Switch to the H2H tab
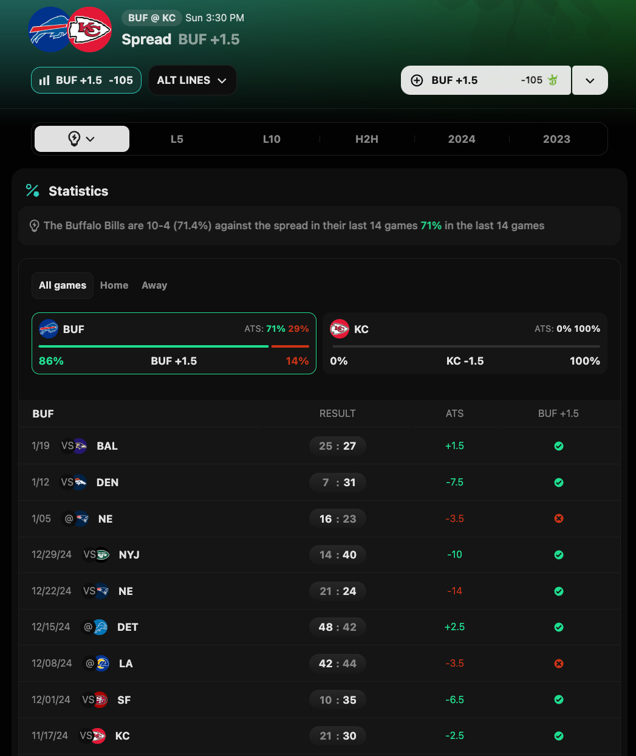The height and width of the screenshot is (756, 636). coord(367,139)
